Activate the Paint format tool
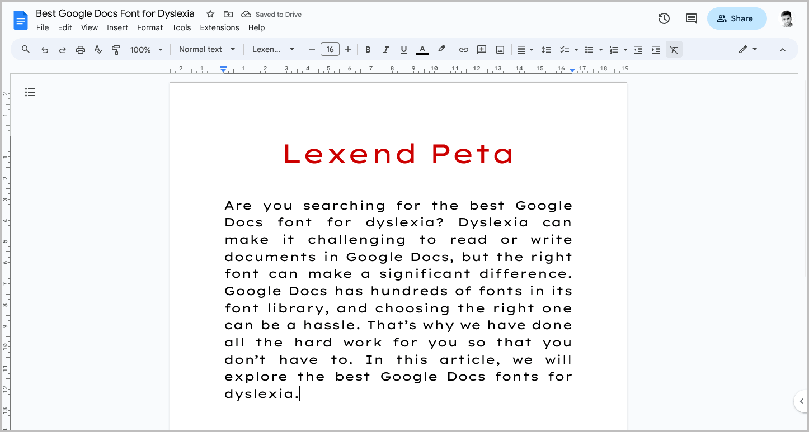Viewport: 809px width, 432px height. pyautogui.click(x=116, y=50)
